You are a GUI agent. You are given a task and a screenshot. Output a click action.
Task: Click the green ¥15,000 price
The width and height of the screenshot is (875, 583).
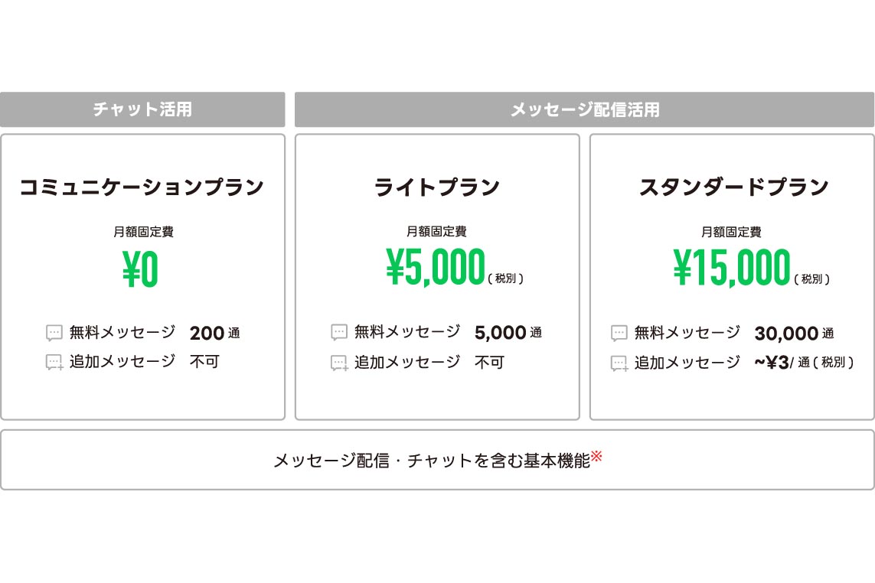pyautogui.click(x=732, y=268)
